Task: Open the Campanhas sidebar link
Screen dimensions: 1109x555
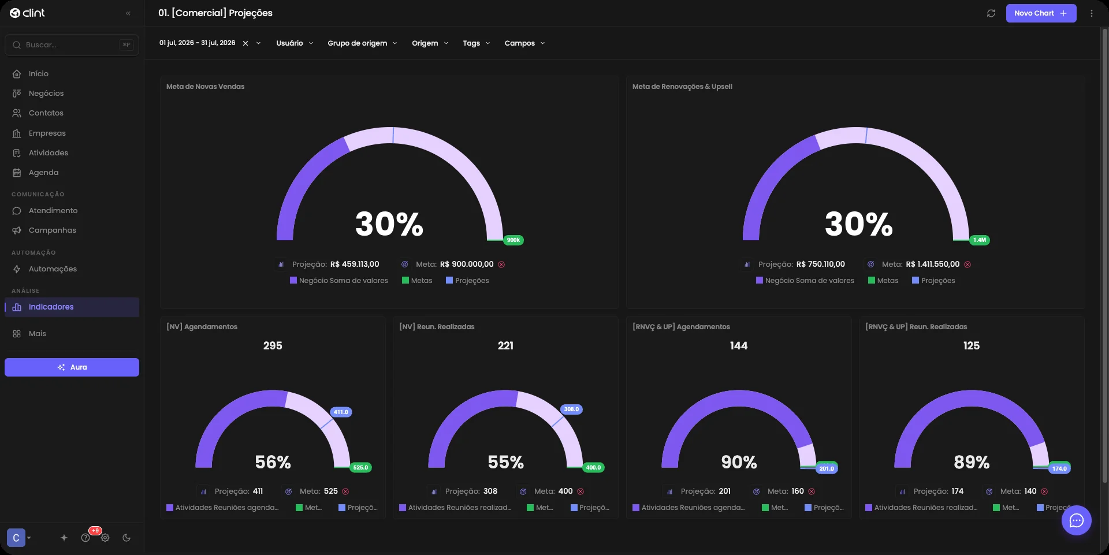Action: tap(72, 230)
